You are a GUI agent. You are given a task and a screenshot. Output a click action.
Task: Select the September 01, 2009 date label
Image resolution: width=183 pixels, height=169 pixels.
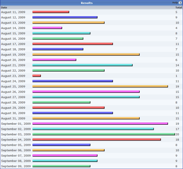point(16,124)
